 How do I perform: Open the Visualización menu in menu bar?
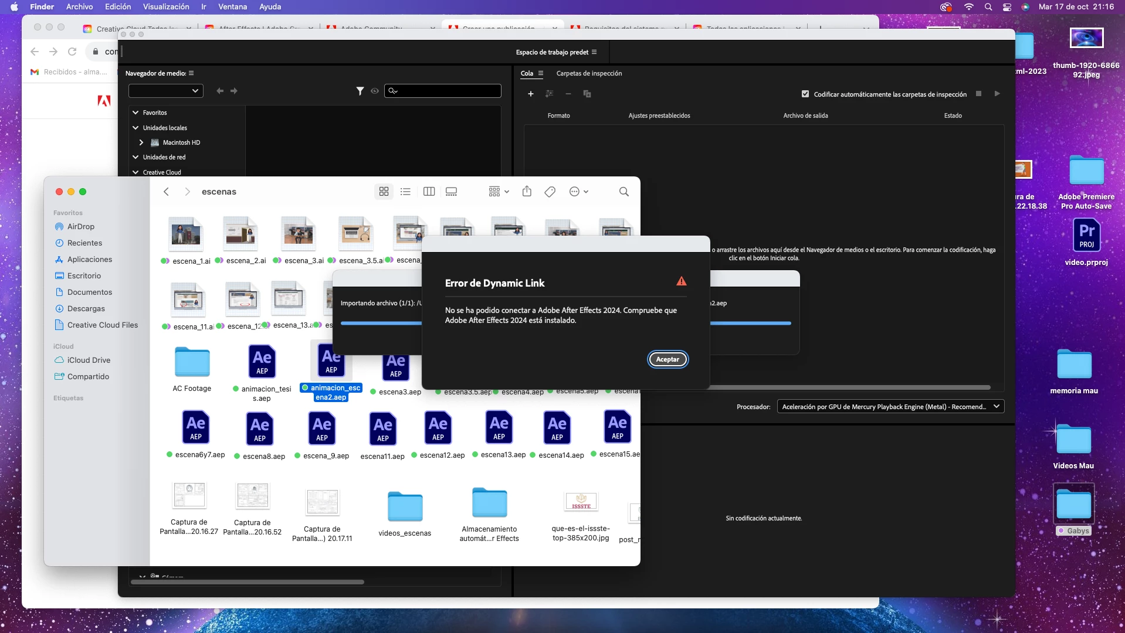click(166, 6)
